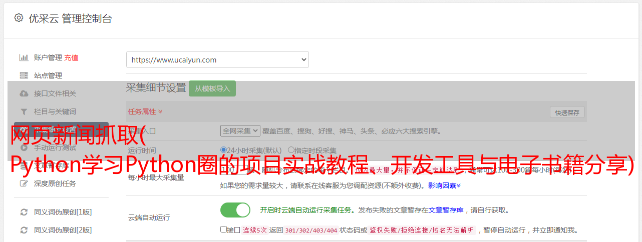
Task: Click the red 充值 recharge link
Action: coord(71,57)
